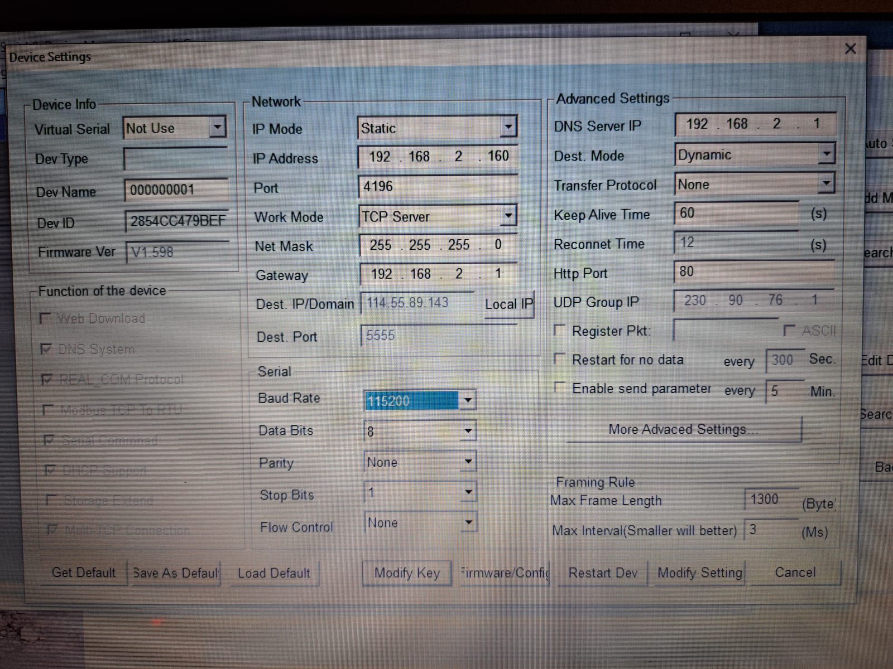This screenshot has height=669, width=893.
Task: Expand the Baud Rate dropdown
Action: [468, 400]
